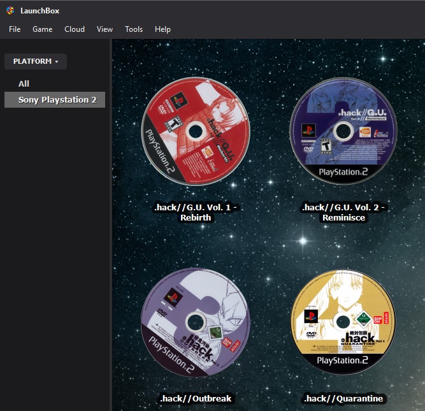Select the blue .hack//G.U. Reminisce disc
This screenshot has height=411, width=425.
click(x=343, y=131)
